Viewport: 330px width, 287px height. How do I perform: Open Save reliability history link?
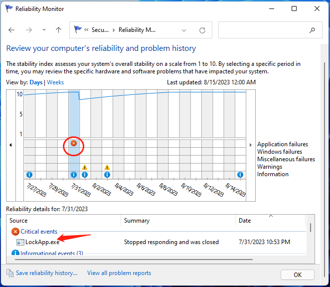(x=47, y=273)
